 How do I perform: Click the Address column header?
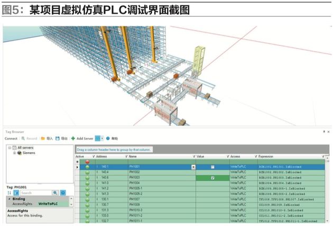tap(104, 156)
